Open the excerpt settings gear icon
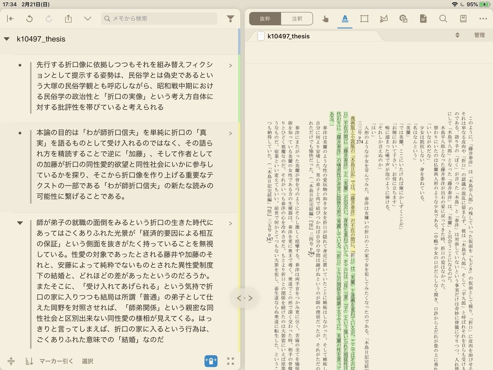 [403, 18]
